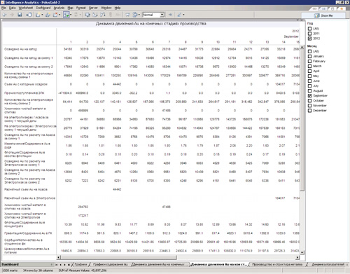Jump to first sheet tab arrow
Screen dimensions: 350x274
[57, 264]
